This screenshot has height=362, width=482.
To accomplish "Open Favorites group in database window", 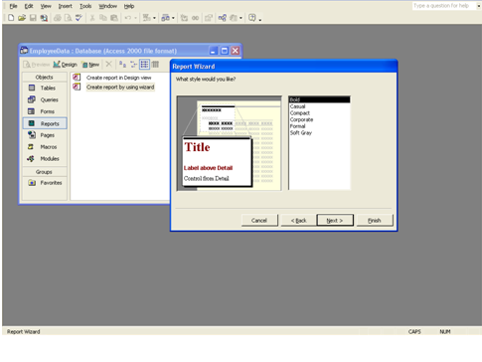I will coord(45,183).
